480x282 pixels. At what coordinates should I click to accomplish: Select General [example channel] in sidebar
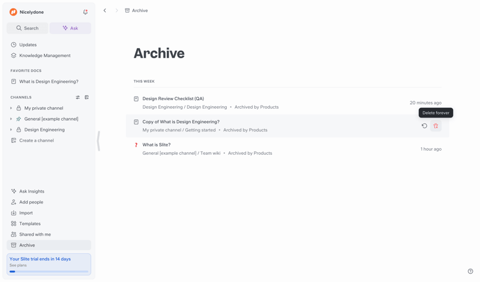point(51,119)
